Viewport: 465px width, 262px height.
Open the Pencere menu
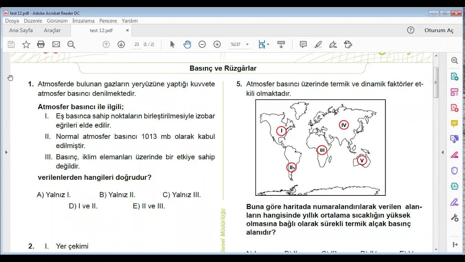point(108,21)
